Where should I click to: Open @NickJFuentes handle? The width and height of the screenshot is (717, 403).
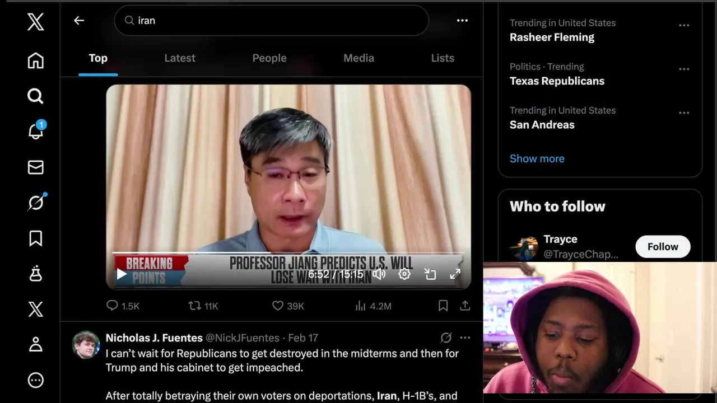pos(242,338)
